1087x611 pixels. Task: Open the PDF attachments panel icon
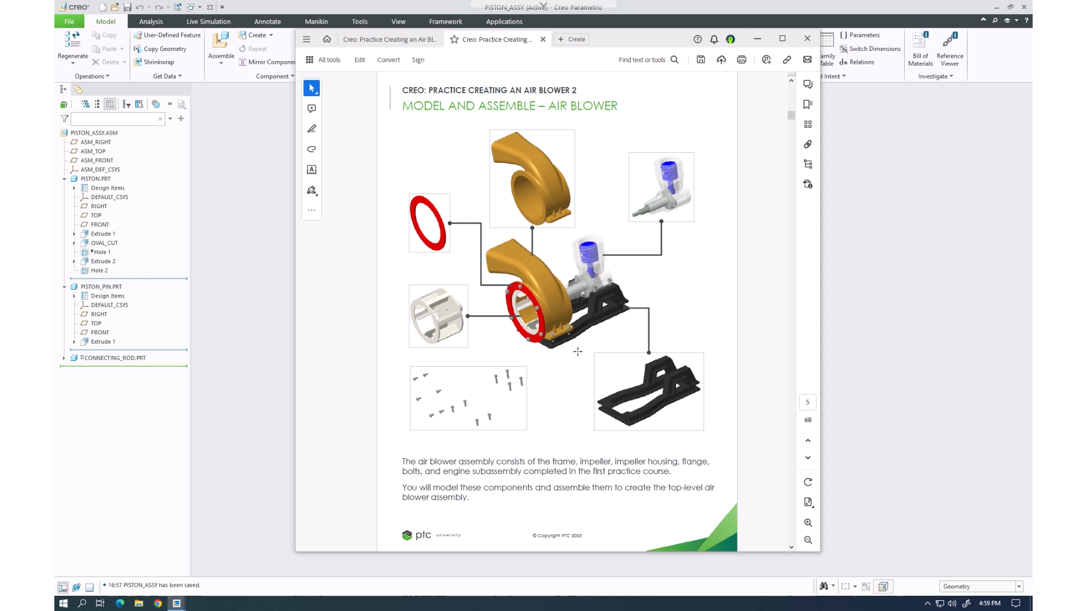coord(808,144)
